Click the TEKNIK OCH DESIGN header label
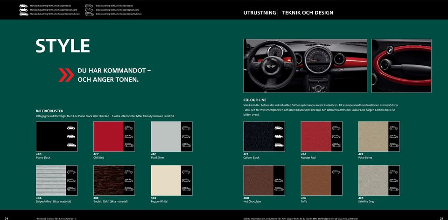This screenshot has width=448, height=220. (x=308, y=13)
